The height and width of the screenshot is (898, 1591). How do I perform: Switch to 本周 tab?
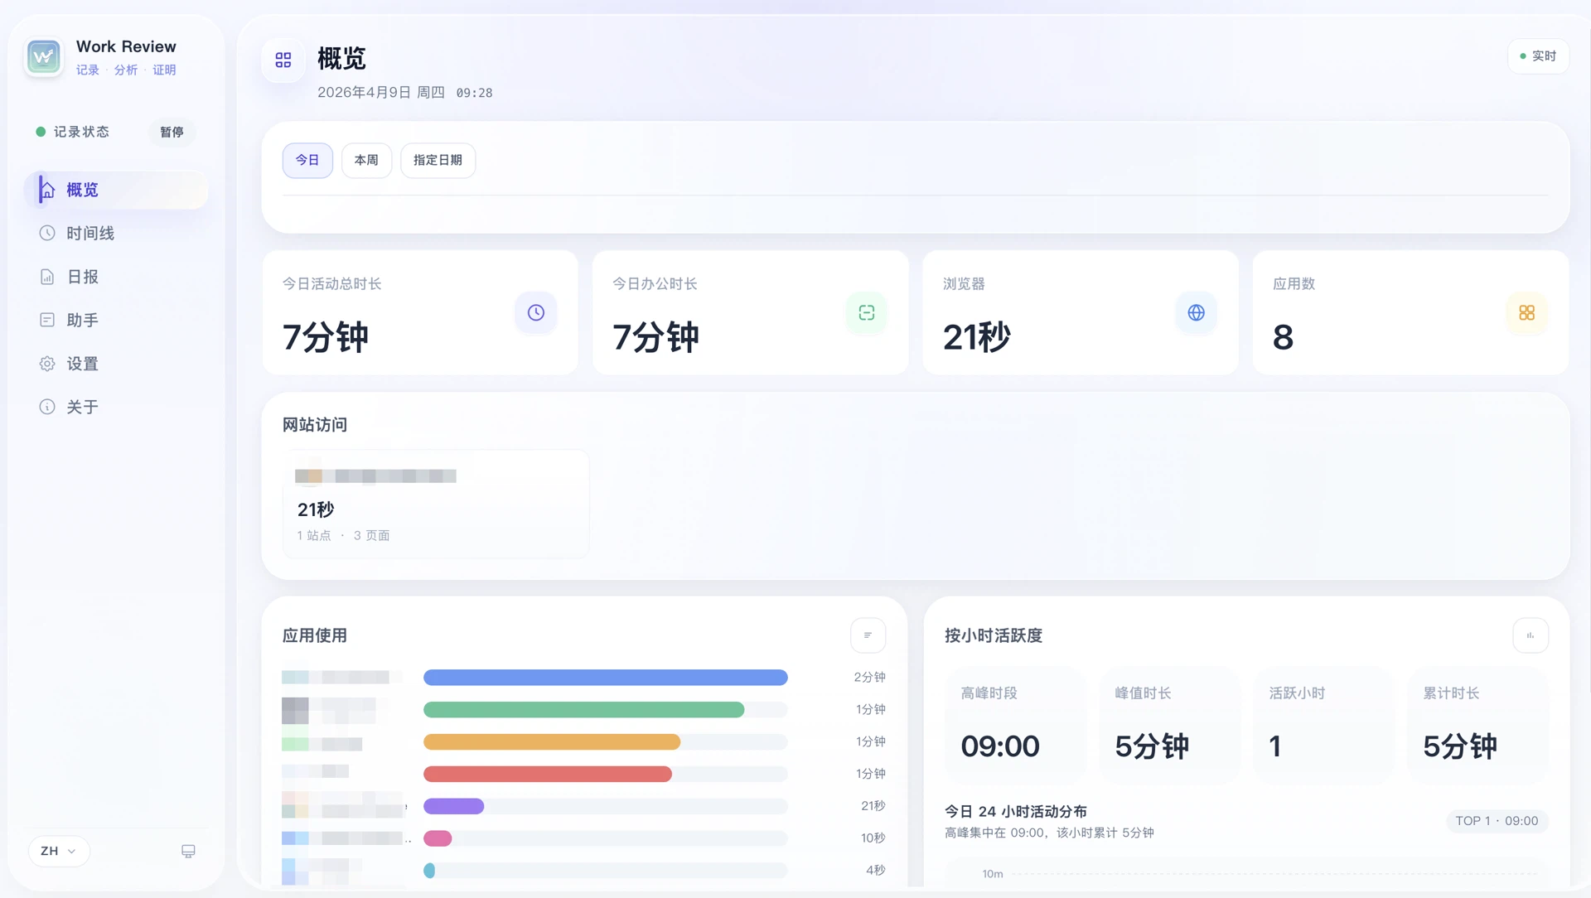click(366, 160)
